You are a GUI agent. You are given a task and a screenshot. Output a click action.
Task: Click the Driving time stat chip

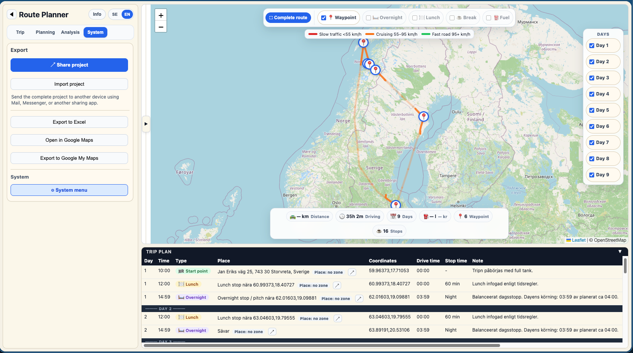point(360,217)
